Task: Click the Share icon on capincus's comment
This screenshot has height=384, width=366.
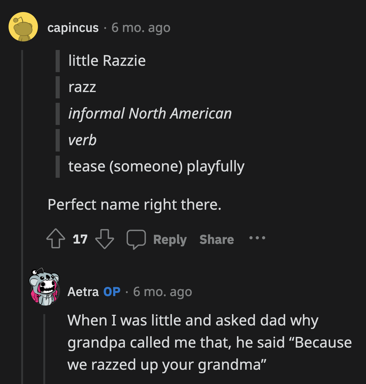Action: [x=217, y=239]
